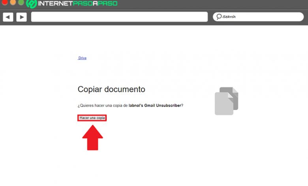Click the INTERNETPASOAPASO title text

point(77,3)
